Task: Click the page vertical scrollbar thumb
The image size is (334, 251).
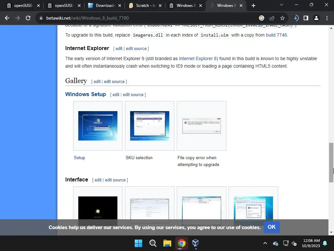Action: point(331,162)
